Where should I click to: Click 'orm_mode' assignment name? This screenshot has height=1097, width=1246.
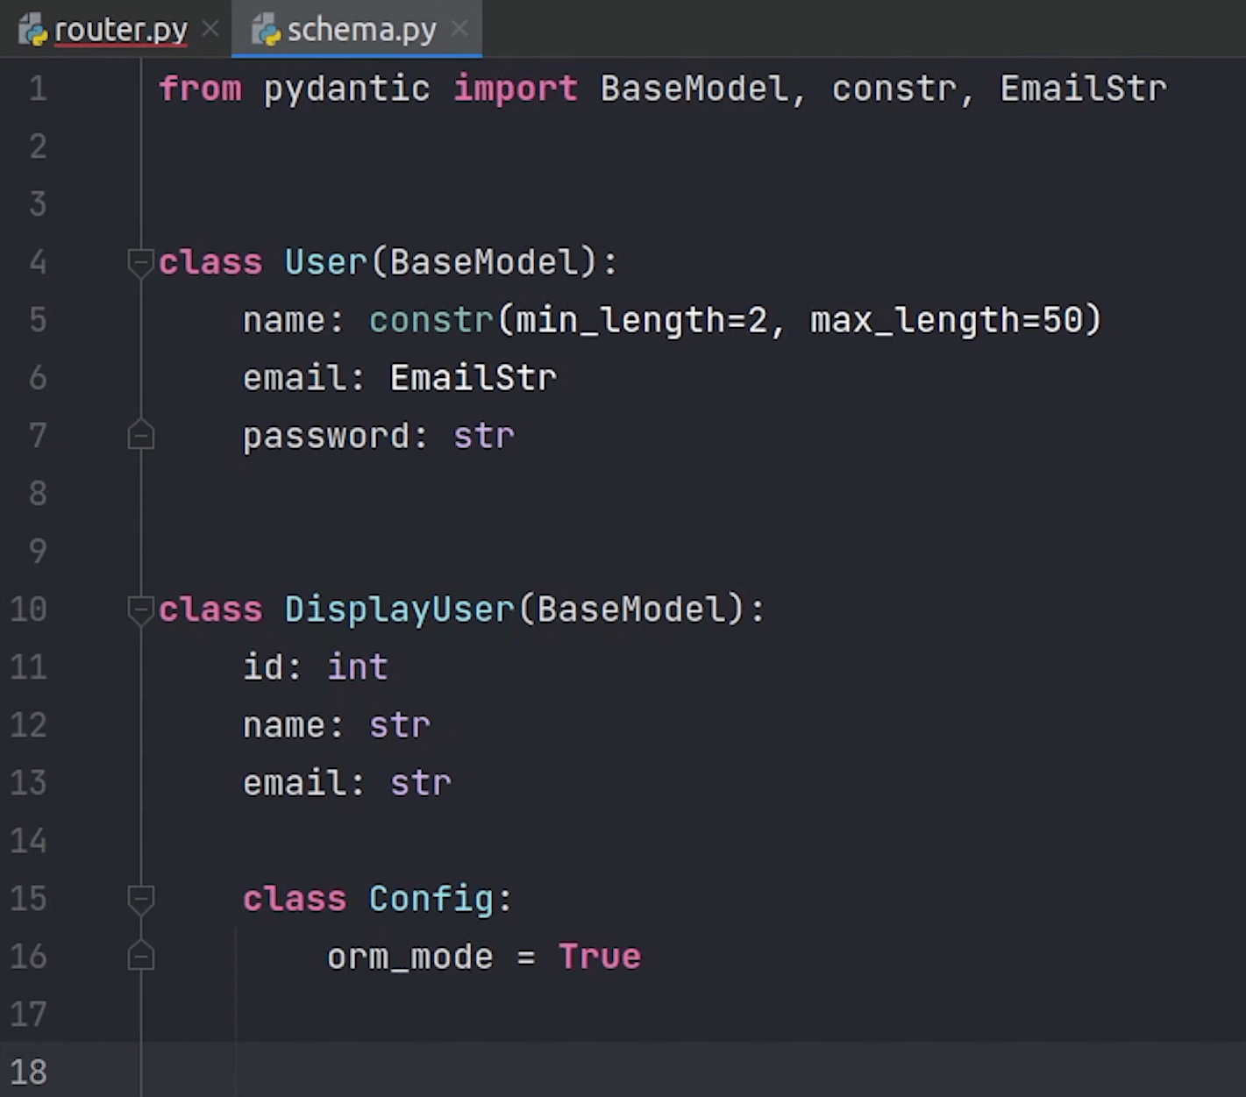click(410, 957)
